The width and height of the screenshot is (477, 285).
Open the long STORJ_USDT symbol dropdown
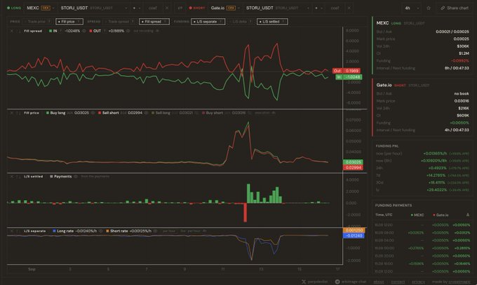94,8
